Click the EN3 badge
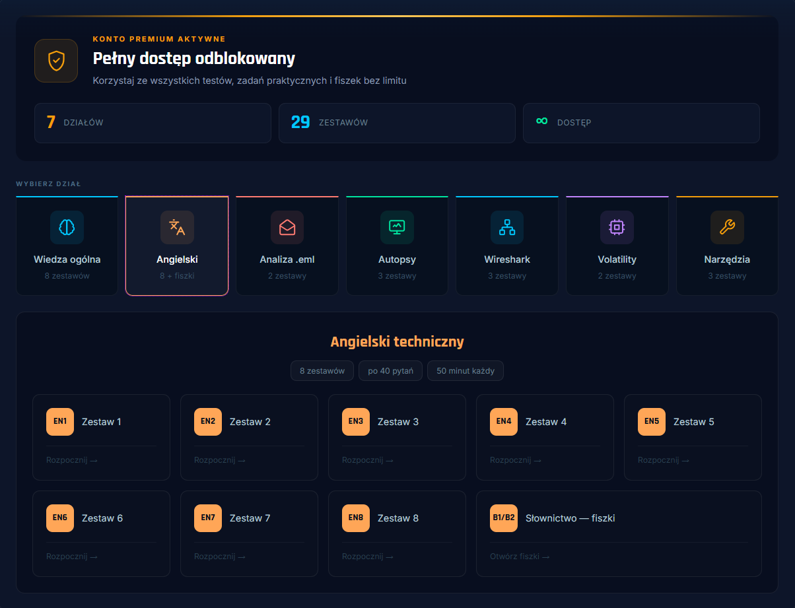The image size is (795, 608). pyautogui.click(x=356, y=422)
